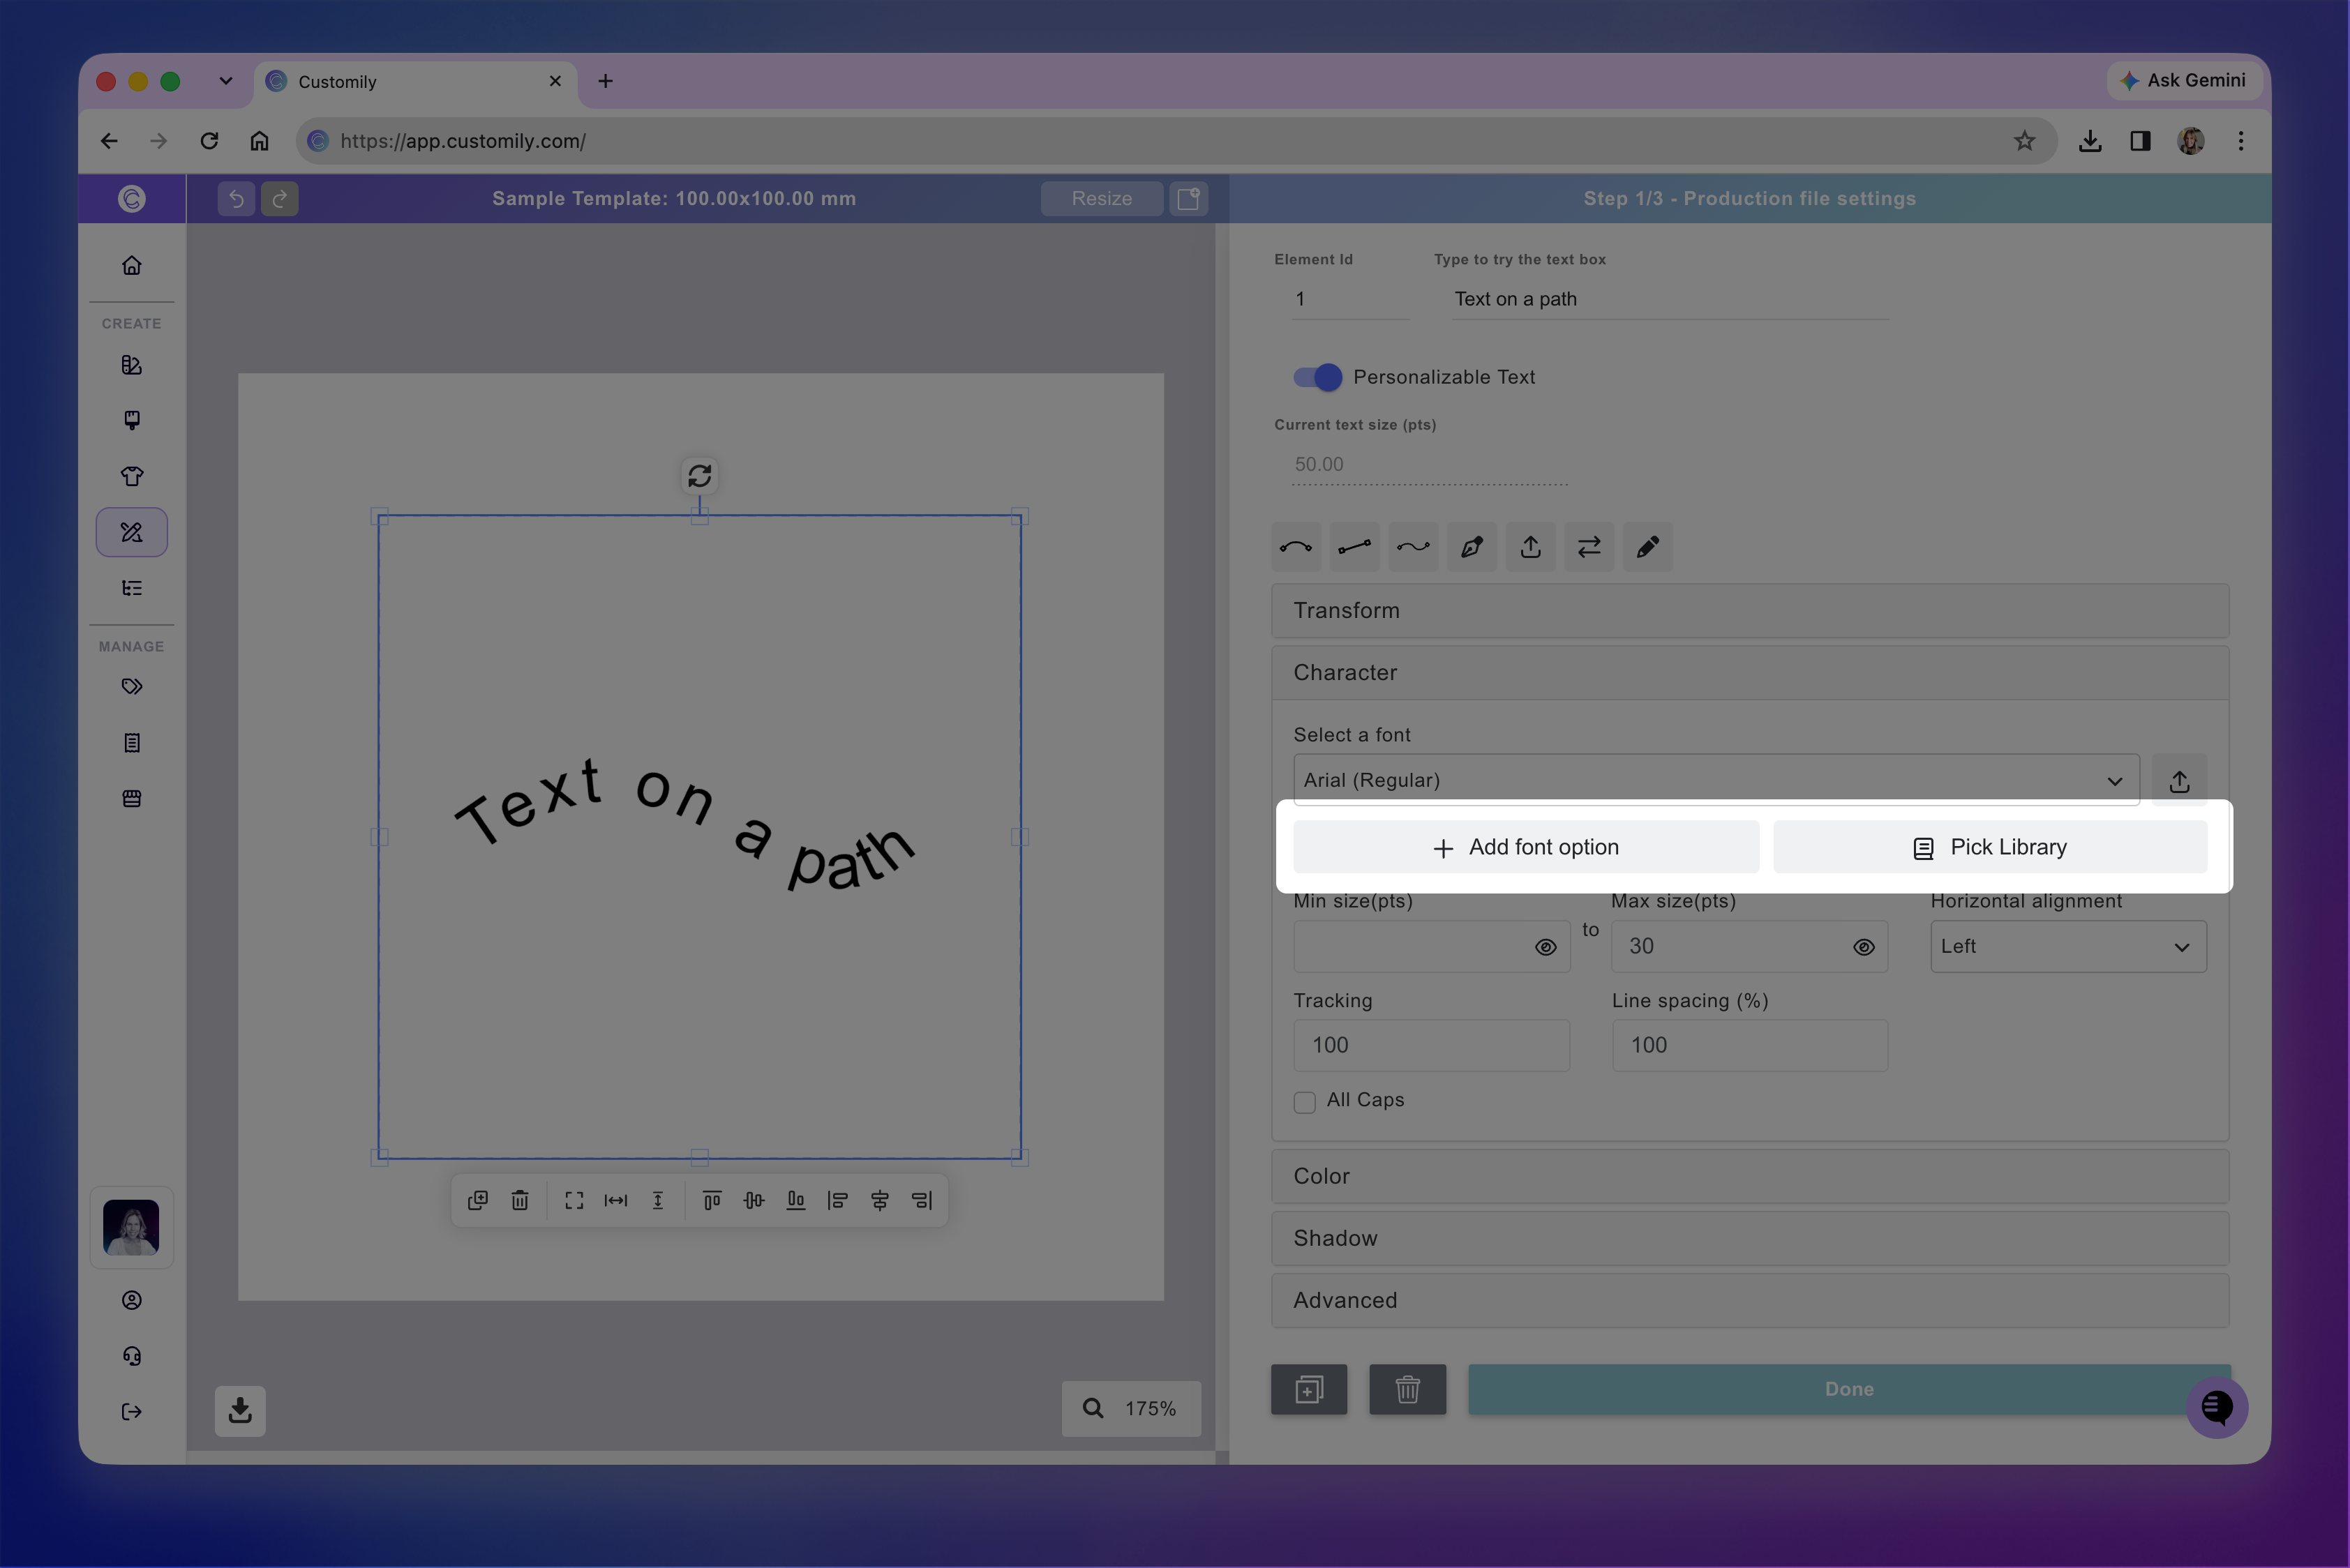Align element to vertical middle
The image size is (2350, 1568).
pos(754,1200)
